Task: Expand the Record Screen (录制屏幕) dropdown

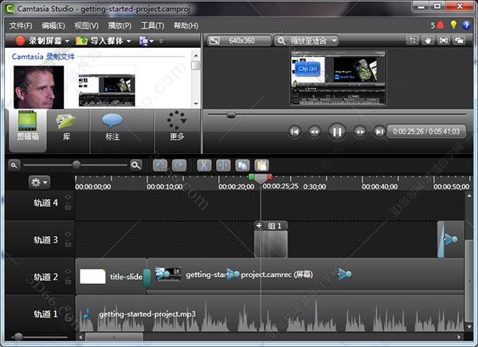Action: point(68,41)
